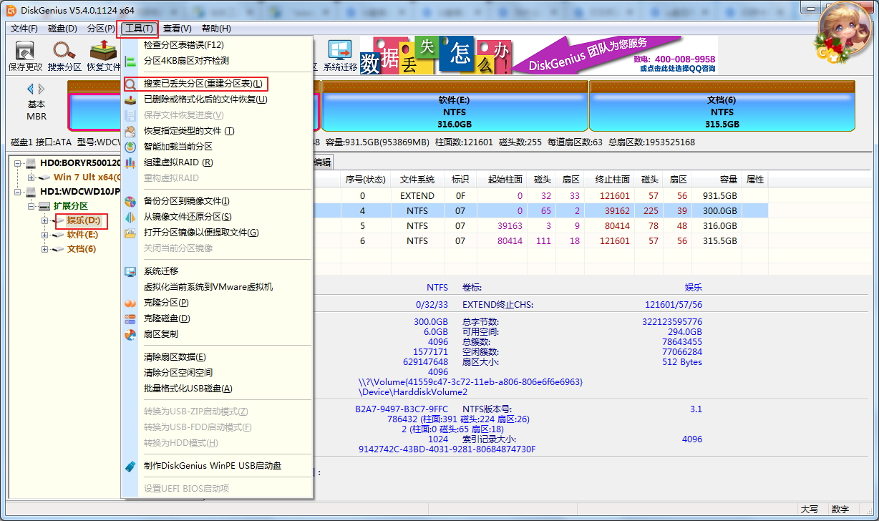Choose 克隆磁盘(D) from the Tools menu
This screenshot has width=879, height=521.
coord(167,318)
